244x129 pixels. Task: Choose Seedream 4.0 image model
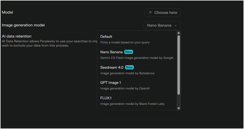click(x=137, y=70)
